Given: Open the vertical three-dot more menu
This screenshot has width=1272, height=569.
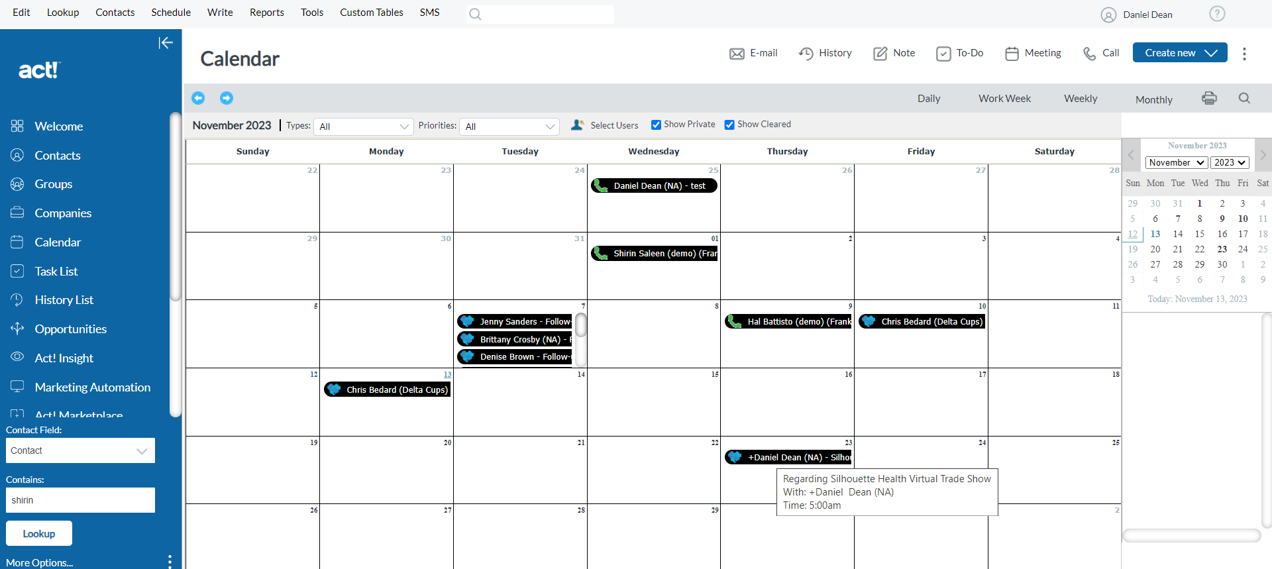Looking at the screenshot, I should click(x=1244, y=54).
